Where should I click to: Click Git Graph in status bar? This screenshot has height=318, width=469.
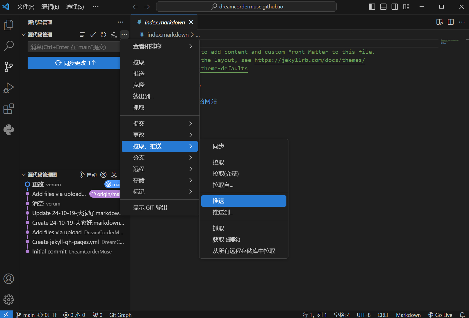pos(120,315)
